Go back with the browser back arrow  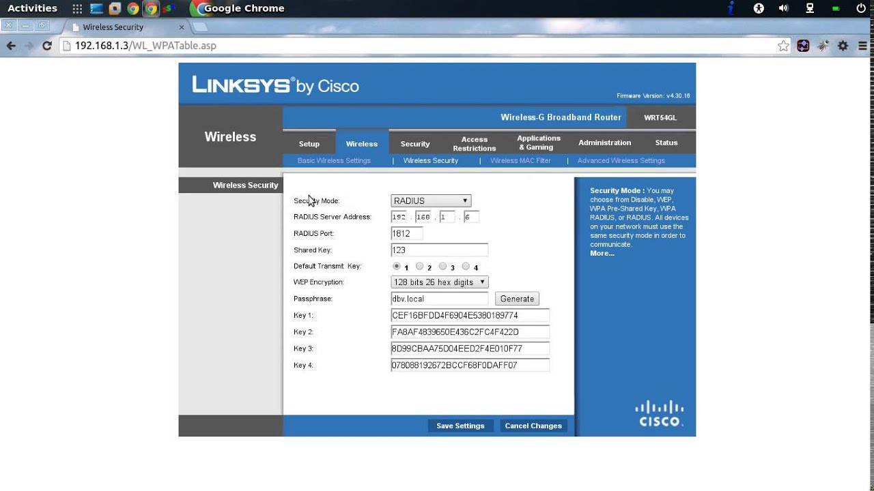coord(11,46)
